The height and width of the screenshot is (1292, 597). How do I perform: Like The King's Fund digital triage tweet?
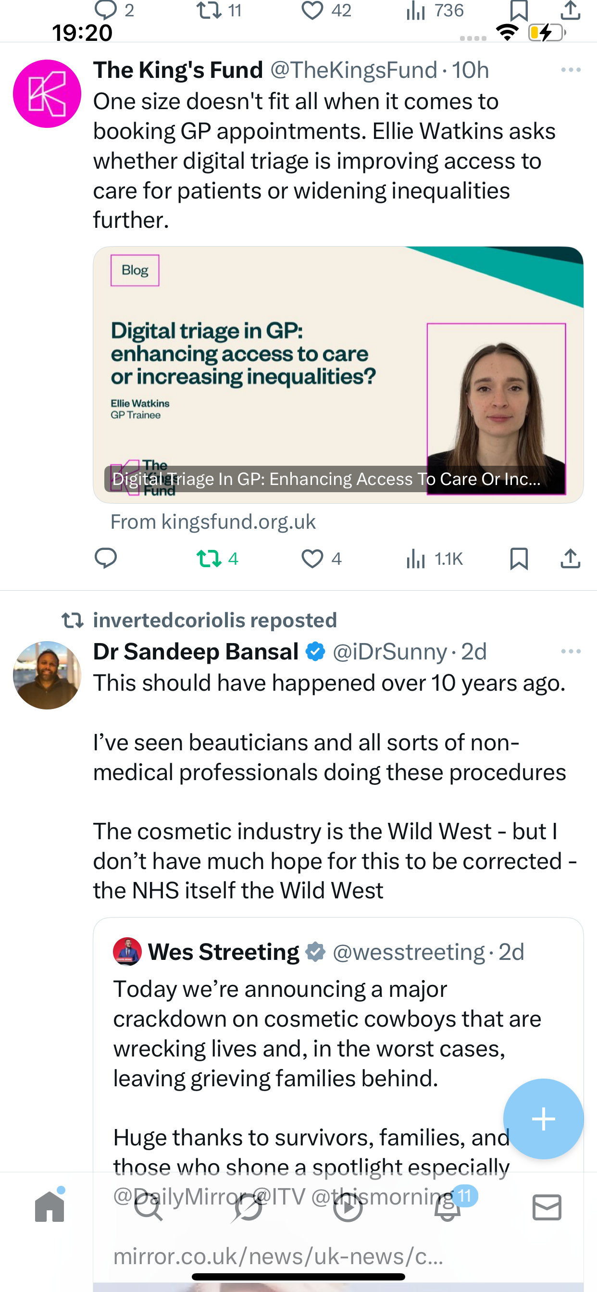[x=312, y=558]
